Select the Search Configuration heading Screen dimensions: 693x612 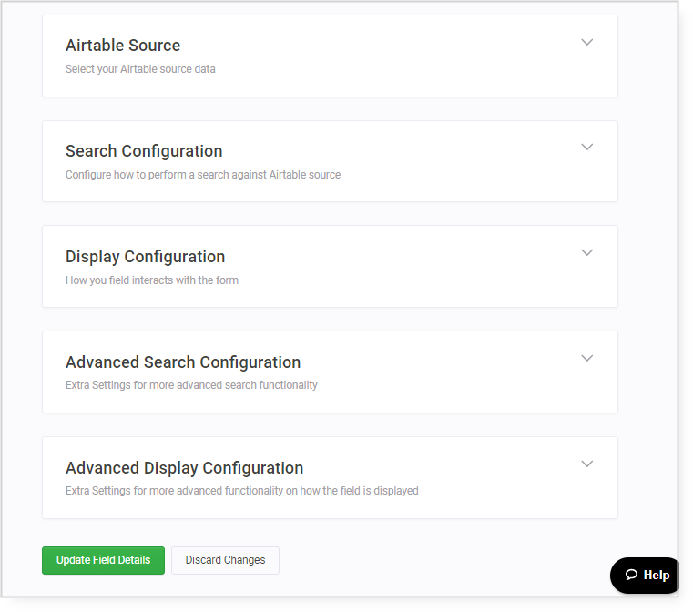[144, 151]
